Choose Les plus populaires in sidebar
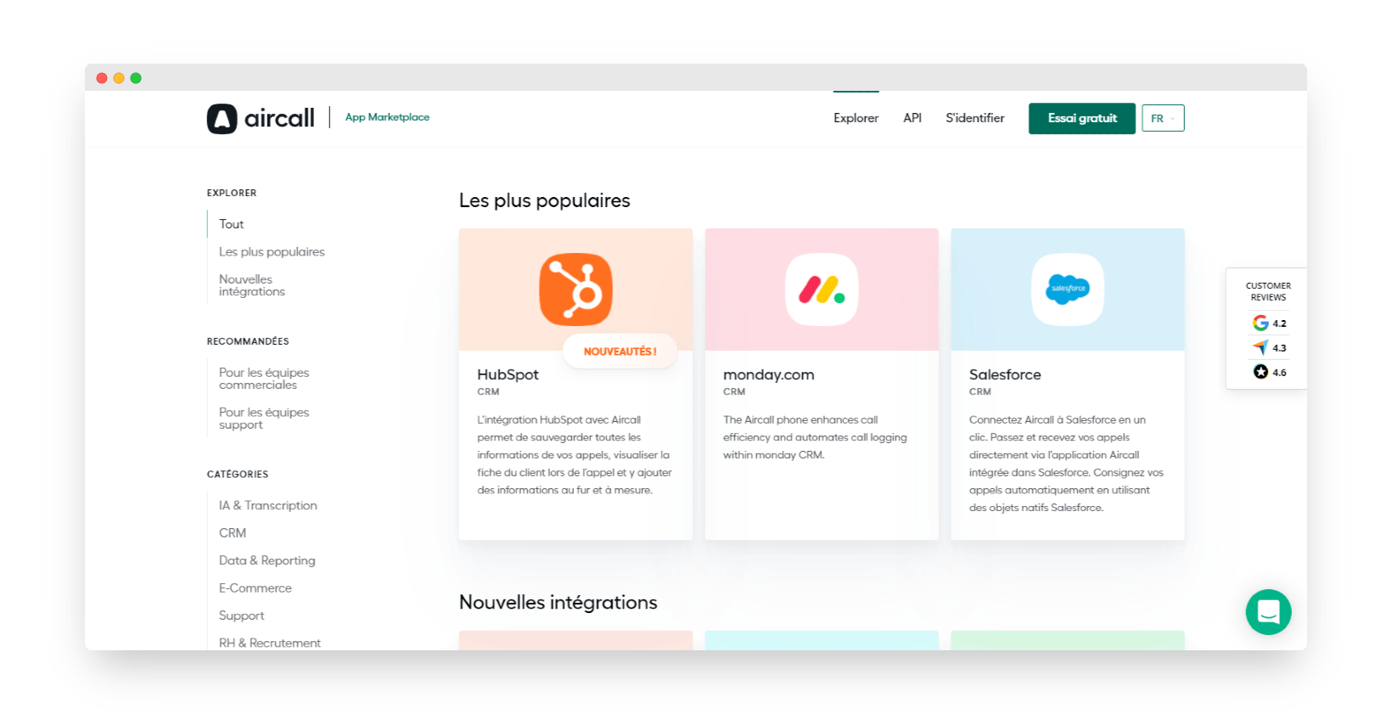The width and height of the screenshot is (1392, 714). (x=272, y=252)
